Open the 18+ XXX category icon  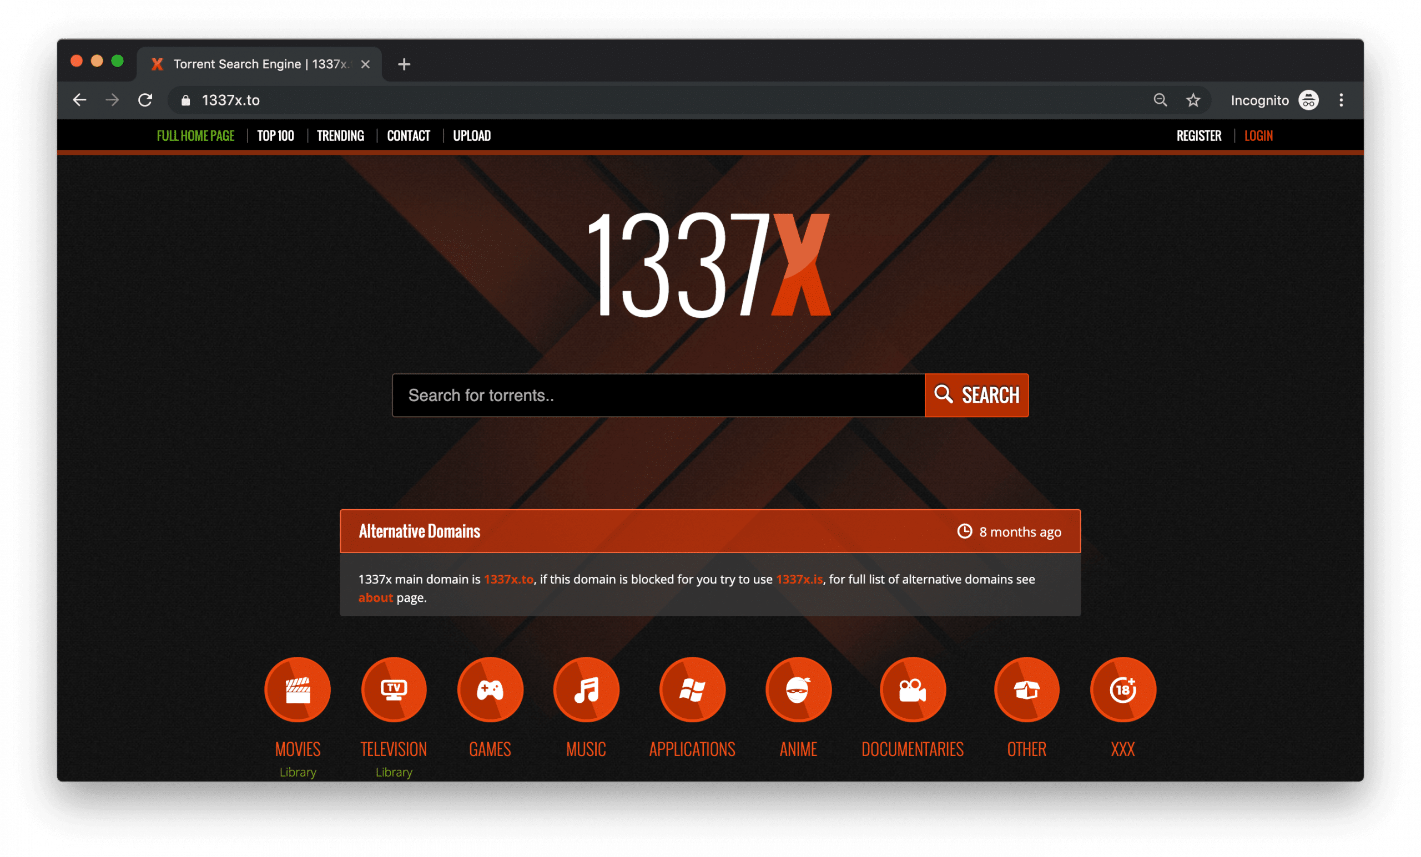1123,689
